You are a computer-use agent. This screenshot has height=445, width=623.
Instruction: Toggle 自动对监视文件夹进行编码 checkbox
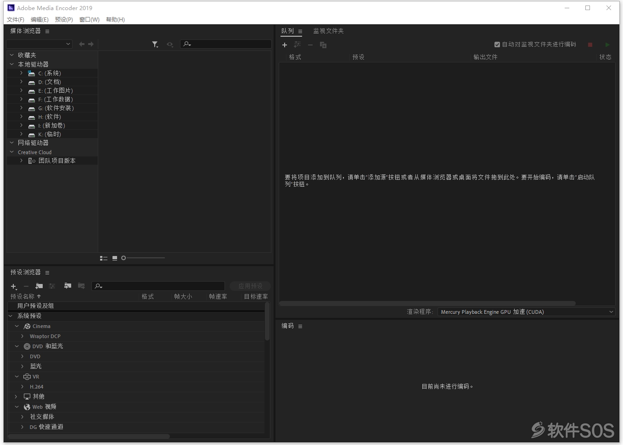pyautogui.click(x=497, y=44)
